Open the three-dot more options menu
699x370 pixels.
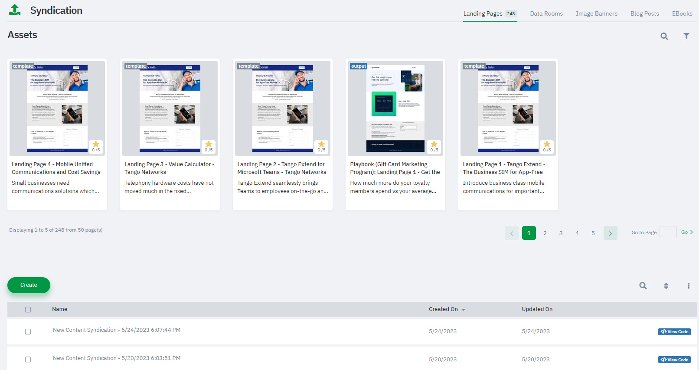[x=689, y=286]
